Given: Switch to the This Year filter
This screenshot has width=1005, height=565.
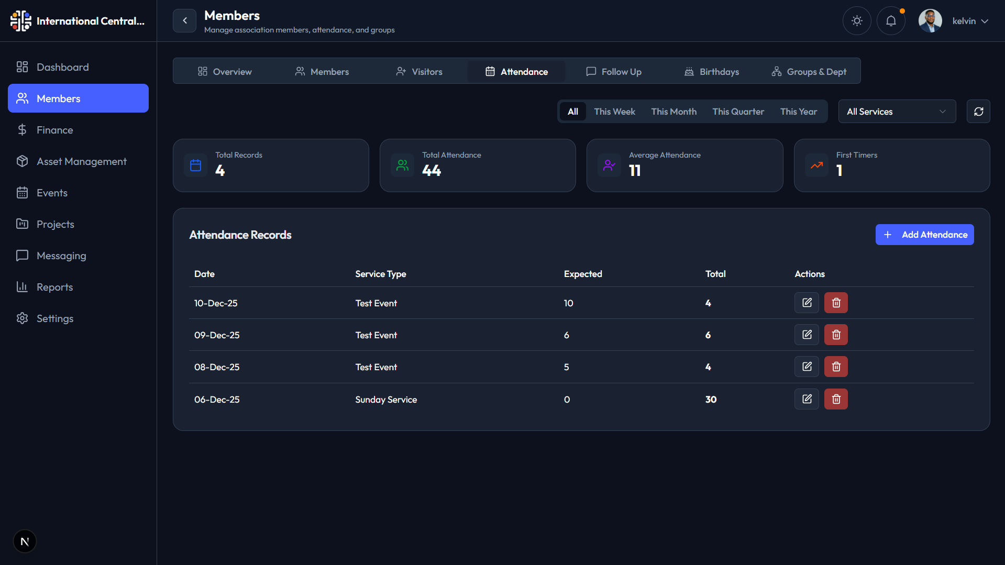Looking at the screenshot, I should tap(798, 111).
